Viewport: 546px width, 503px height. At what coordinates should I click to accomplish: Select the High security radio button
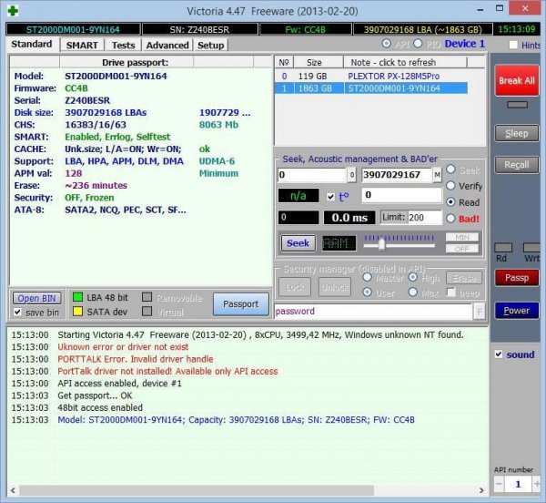[x=413, y=277]
